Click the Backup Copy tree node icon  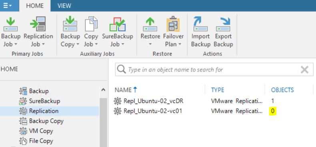click(23, 121)
